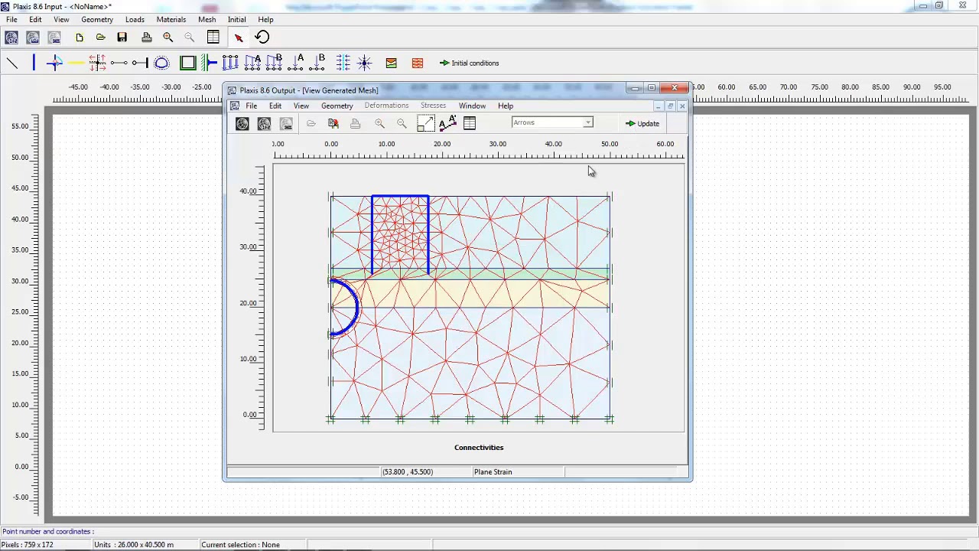Select the Hinge and rotation spring tool

pos(54,63)
